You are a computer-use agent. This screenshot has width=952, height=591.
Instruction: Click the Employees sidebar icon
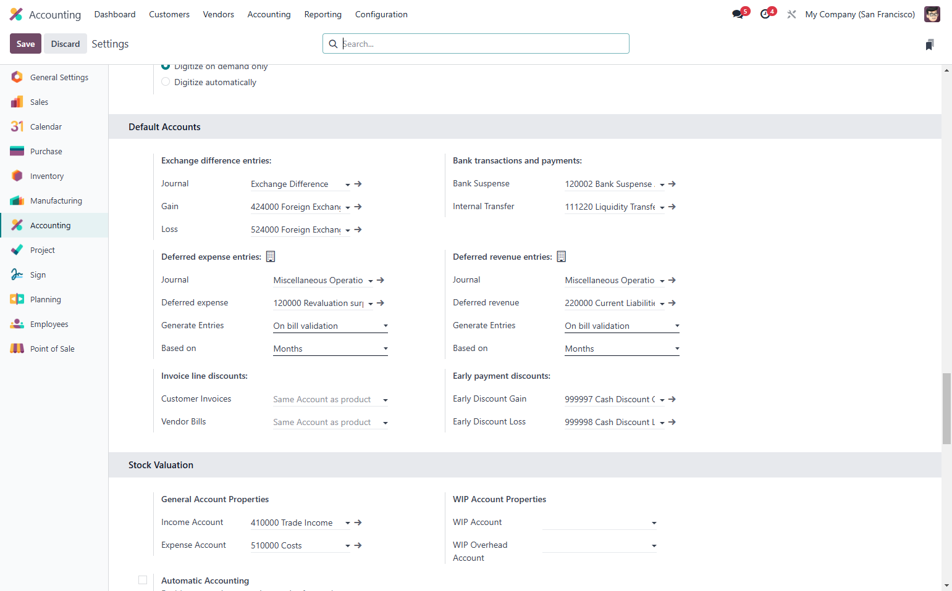[x=17, y=324]
